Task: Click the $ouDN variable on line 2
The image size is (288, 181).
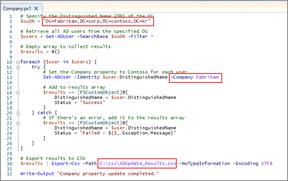Action: (27, 21)
